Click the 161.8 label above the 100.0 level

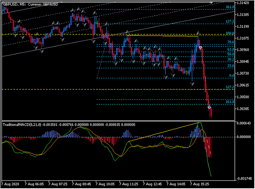coord(230,7)
